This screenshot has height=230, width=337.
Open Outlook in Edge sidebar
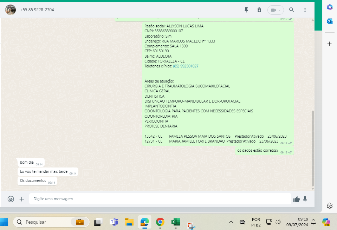coord(330,21)
